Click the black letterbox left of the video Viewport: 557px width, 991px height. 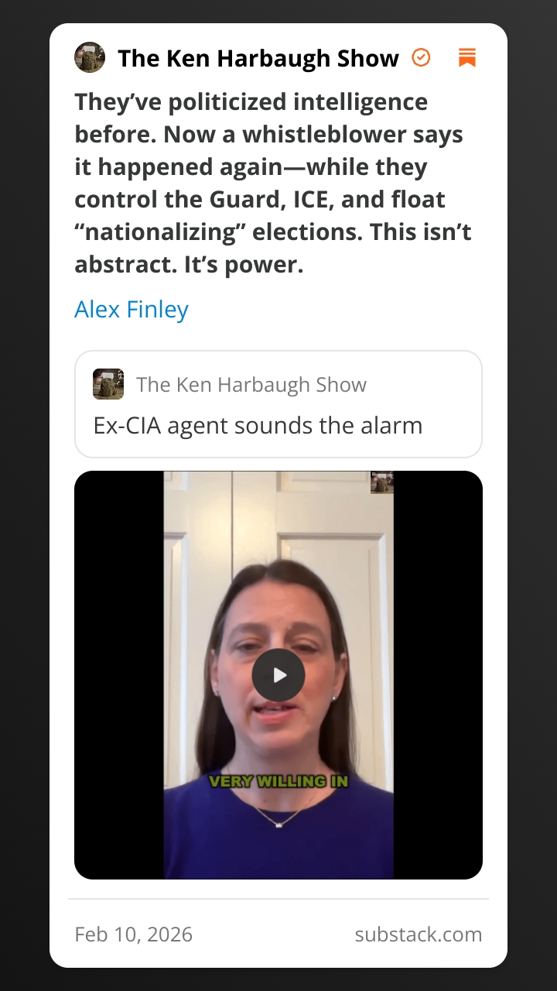[x=119, y=675]
